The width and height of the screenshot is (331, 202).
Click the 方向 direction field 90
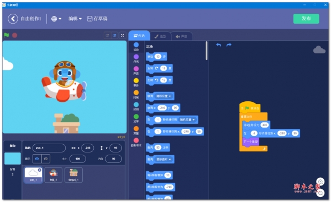(114, 159)
